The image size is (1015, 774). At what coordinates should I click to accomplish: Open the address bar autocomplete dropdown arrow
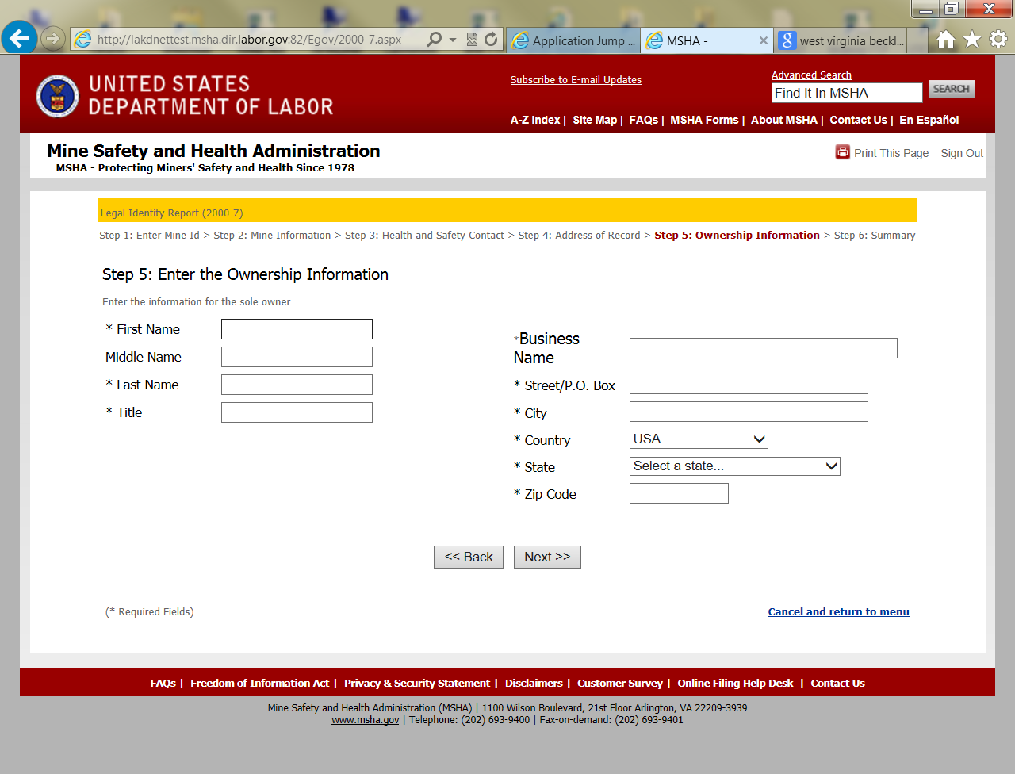453,40
